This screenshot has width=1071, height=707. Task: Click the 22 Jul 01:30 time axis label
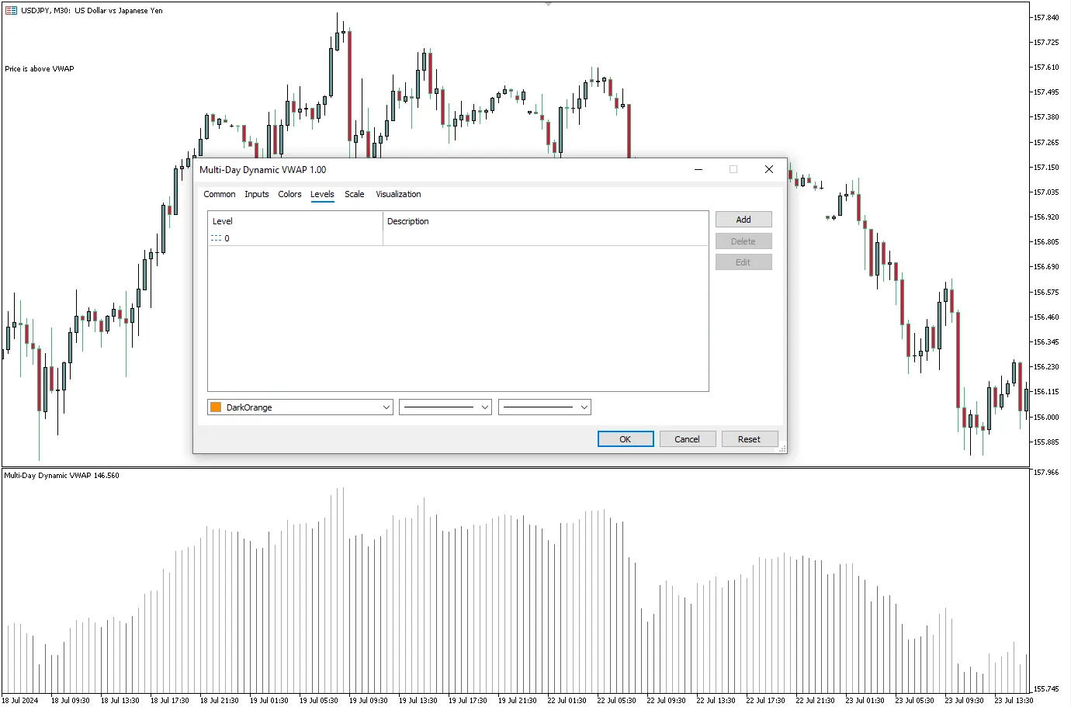pos(567,700)
